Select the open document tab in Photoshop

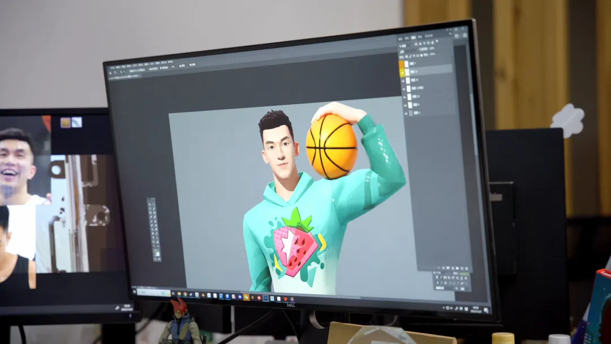click(x=124, y=77)
